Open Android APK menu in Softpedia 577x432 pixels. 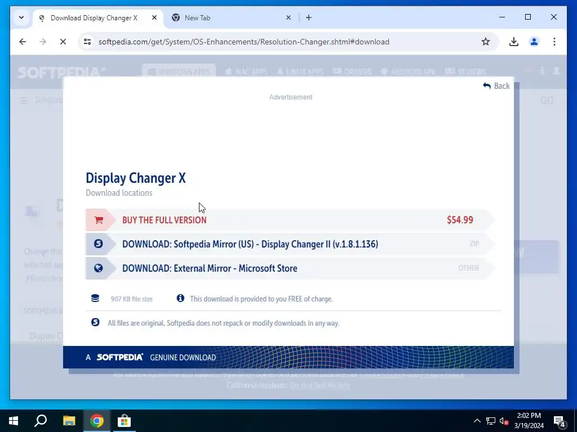pyautogui.click(x=409, y=71)
